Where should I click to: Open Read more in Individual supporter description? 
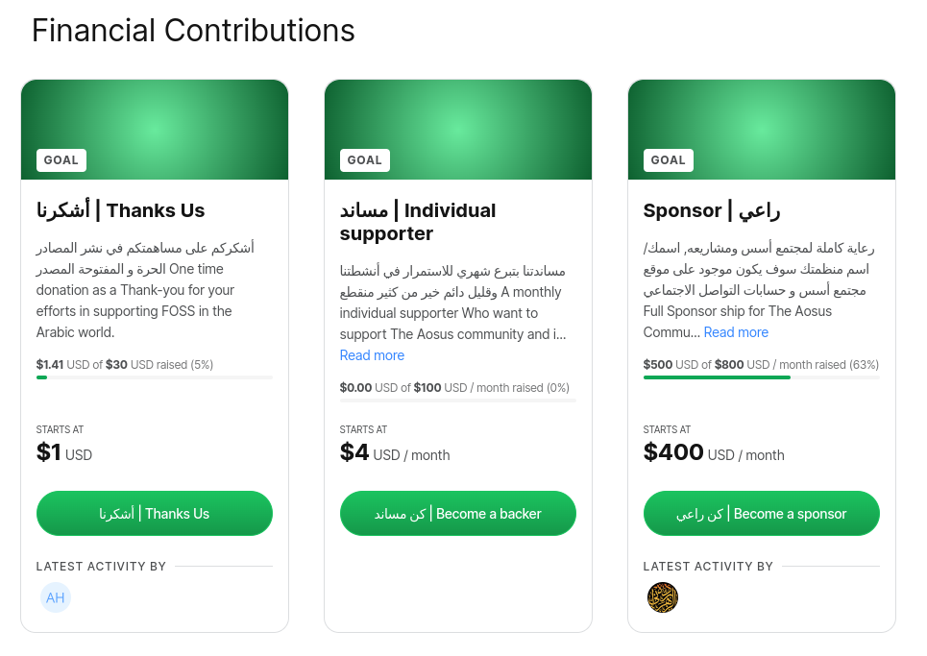372,355
